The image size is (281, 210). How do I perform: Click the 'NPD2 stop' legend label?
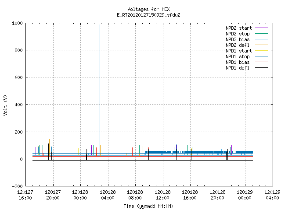(x=238, y=34)
